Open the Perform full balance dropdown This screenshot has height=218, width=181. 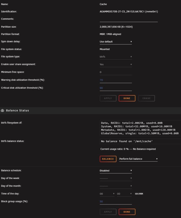click(139, 159)
